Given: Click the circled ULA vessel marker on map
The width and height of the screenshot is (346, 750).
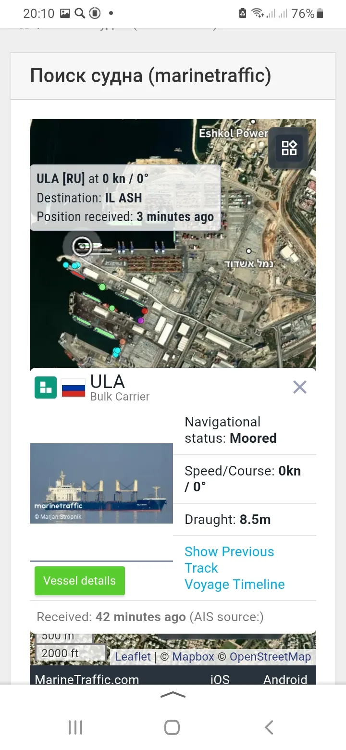Looking at the screenshot, I should (82, 246).
